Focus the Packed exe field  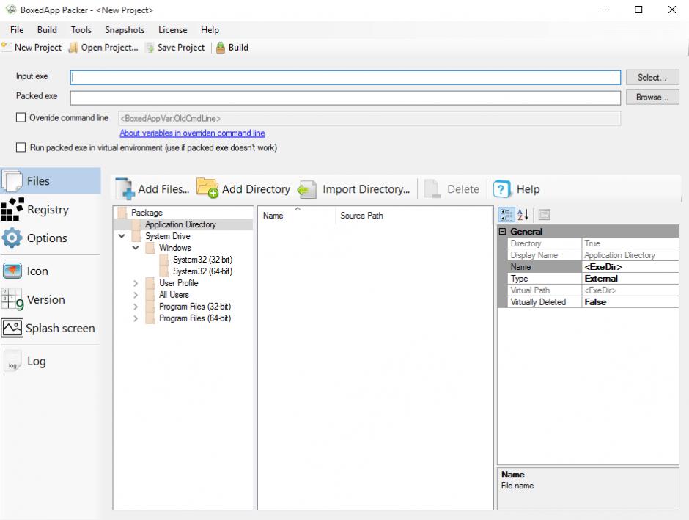pos(345,98)
